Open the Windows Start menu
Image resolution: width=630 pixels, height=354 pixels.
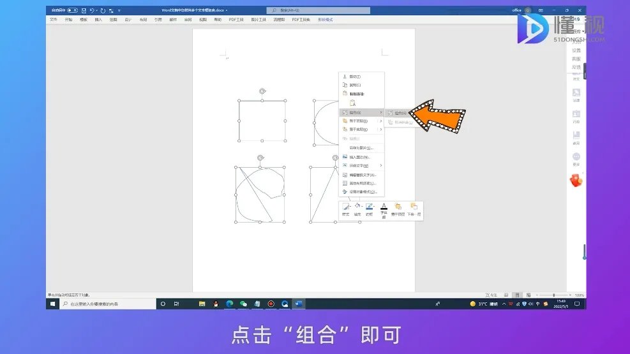52,304
